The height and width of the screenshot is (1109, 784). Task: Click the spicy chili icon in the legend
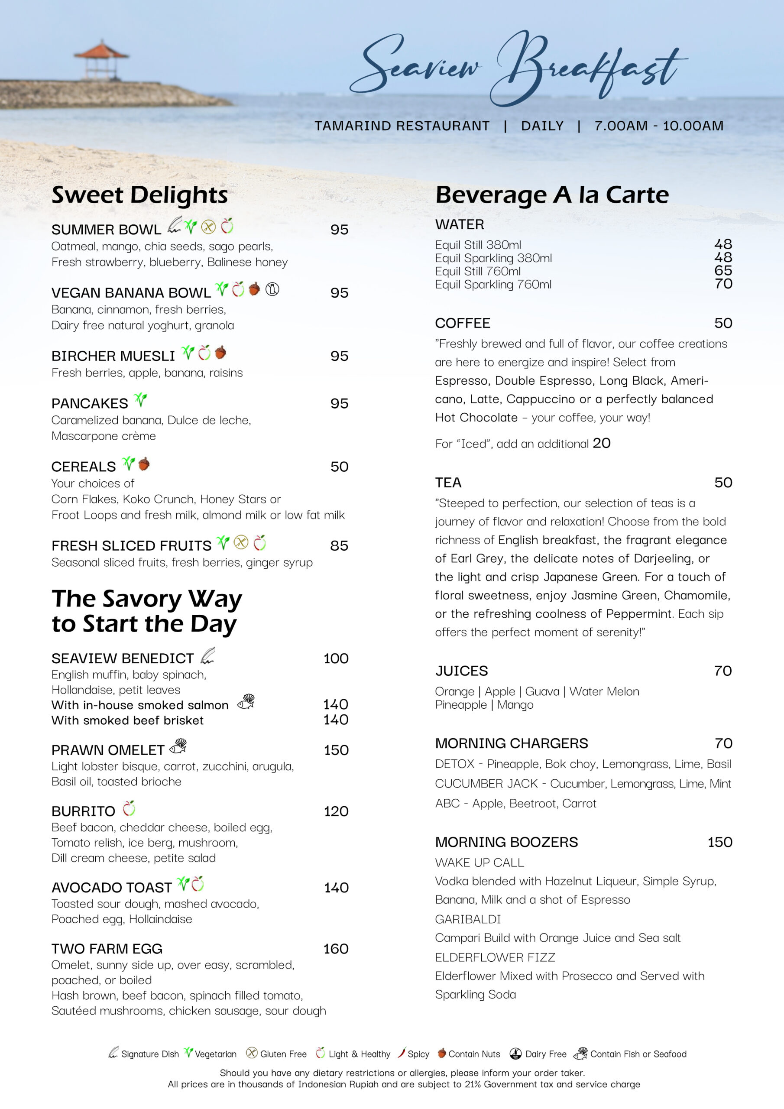[x=402, y=1053]
